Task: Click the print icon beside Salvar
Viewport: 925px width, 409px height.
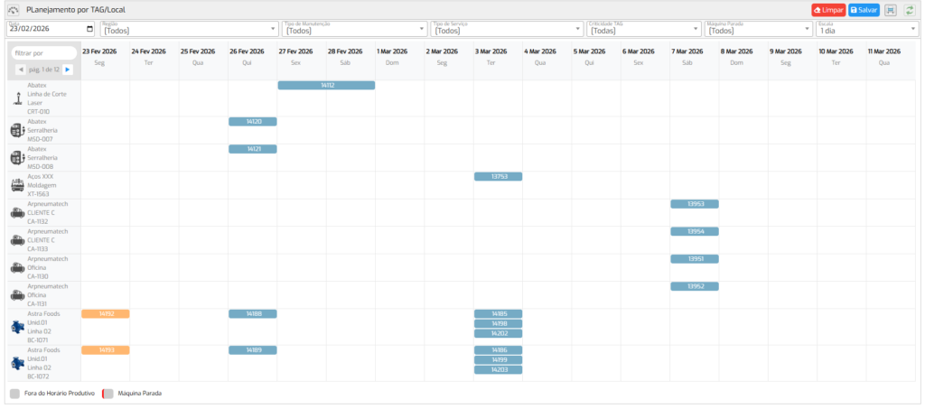Action: (x=890, y=9)
